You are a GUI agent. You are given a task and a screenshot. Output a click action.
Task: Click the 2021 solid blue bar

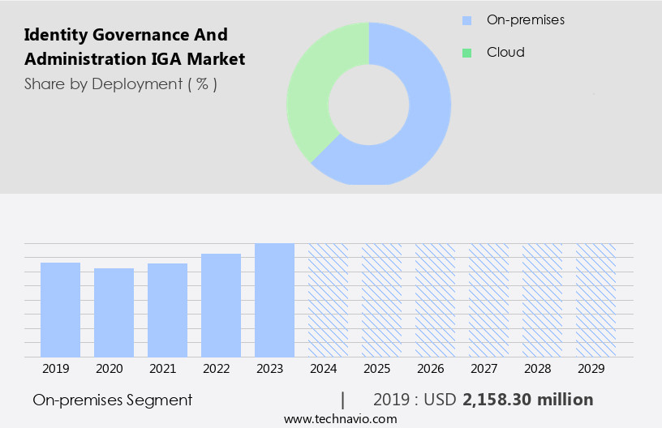pos(167,310)
